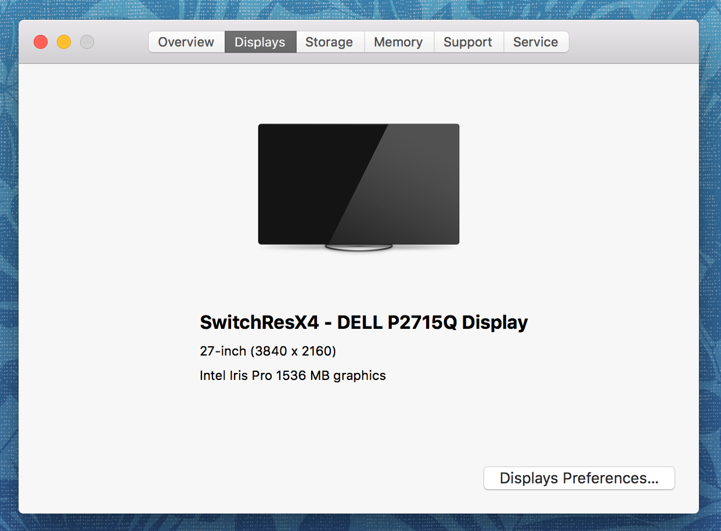Click the SwitchResX4 - DELL P2715Q Display title
Image resolution: width=721 pixels, height=531 pixels.
coord(364,322)
